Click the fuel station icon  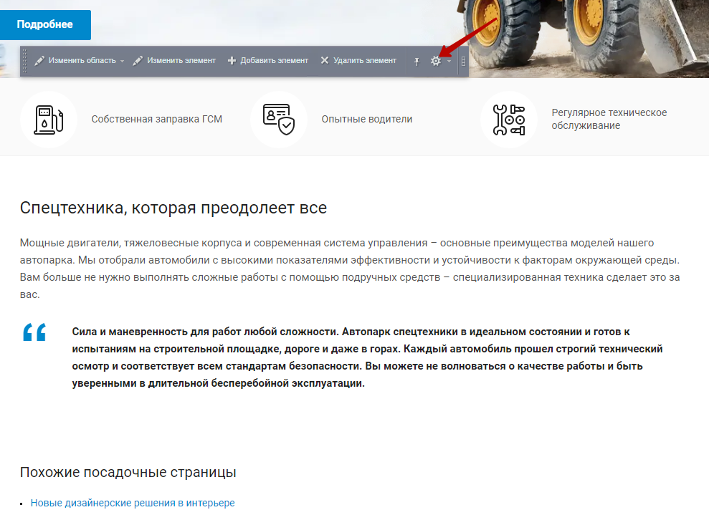pos(48,120)
